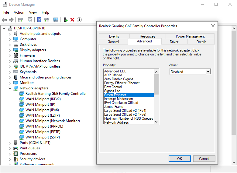This screenshot has height=173, width=237.
Task: Show/hide console tree toolbar icon
Action: point(21,20)
